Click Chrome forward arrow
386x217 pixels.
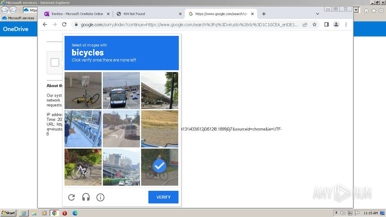(55, 25)
